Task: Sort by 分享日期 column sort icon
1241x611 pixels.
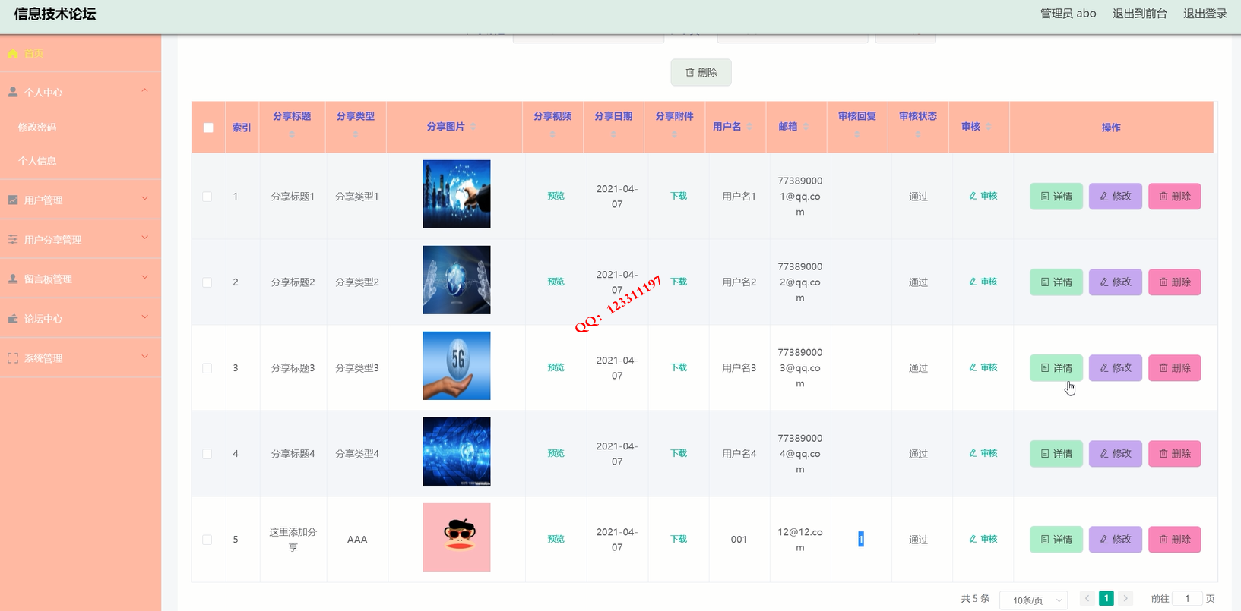Action: [x=613, y=134]
